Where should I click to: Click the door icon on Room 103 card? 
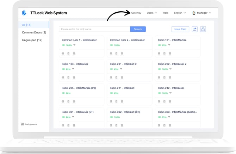tap(68, 78)
